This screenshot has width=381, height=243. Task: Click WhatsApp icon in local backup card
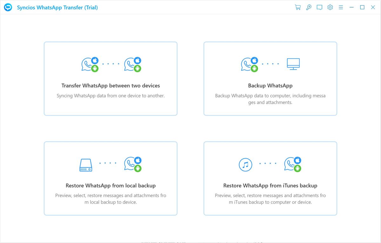pyautogui.click(x=133, y=164)
